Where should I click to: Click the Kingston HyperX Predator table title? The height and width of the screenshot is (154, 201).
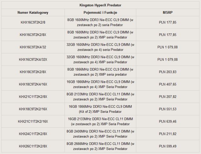100,5
